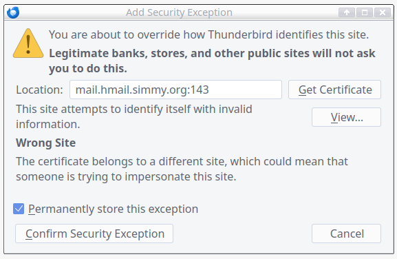
Task: Click the up-arrow window button in title bar
Action: [x=347, y=12]
